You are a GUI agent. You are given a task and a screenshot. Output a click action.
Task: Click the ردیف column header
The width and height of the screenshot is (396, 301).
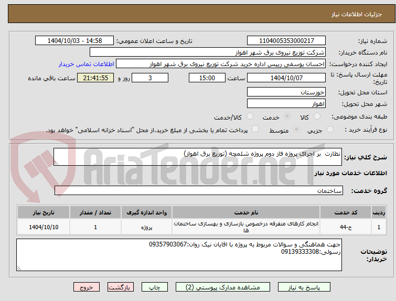coord(379,212)
